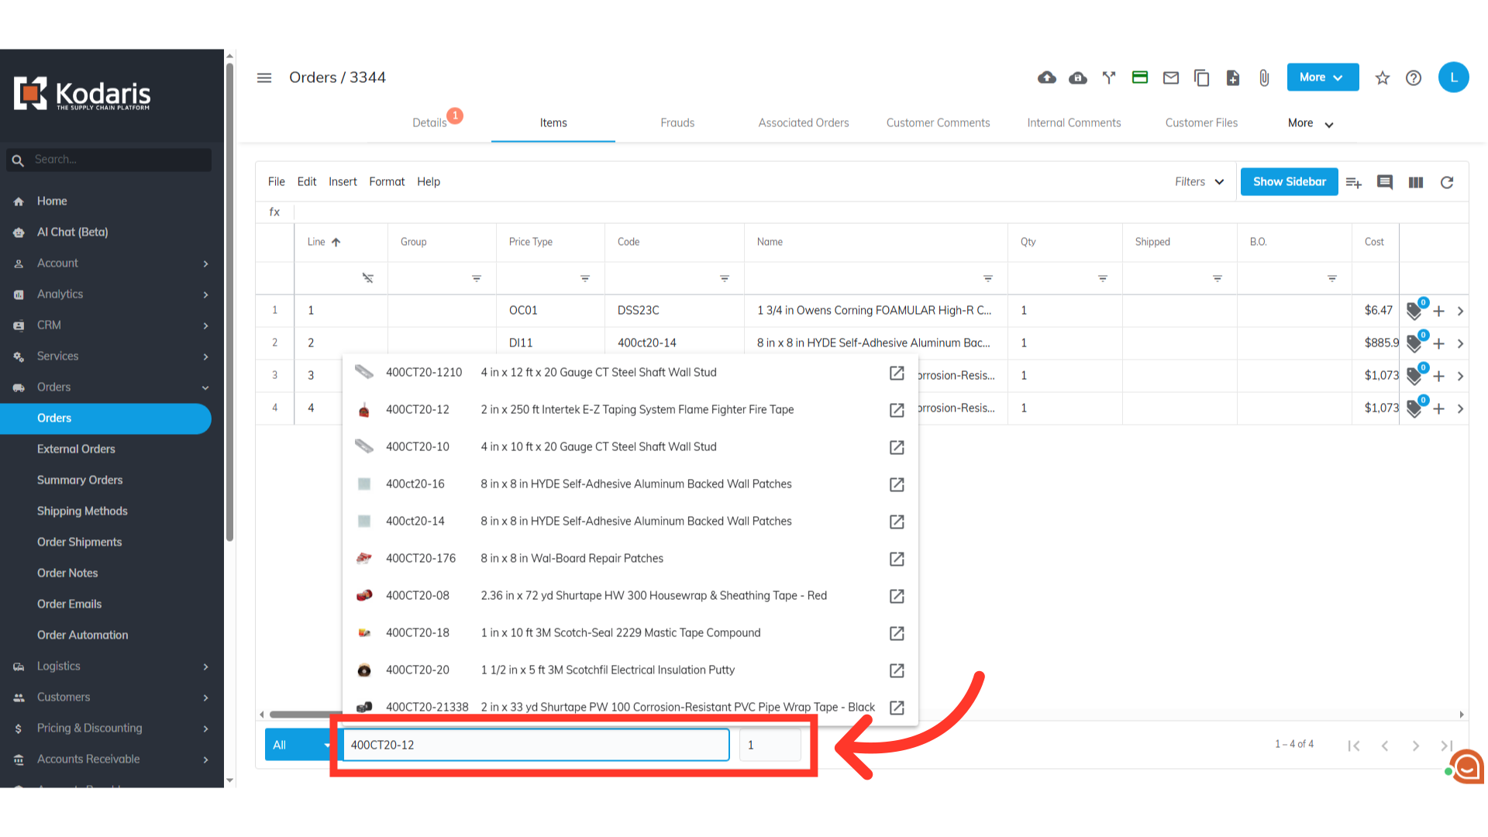Click the cloud download icon
Viewport: 1488px width, 837px height.
[1078, 77]
